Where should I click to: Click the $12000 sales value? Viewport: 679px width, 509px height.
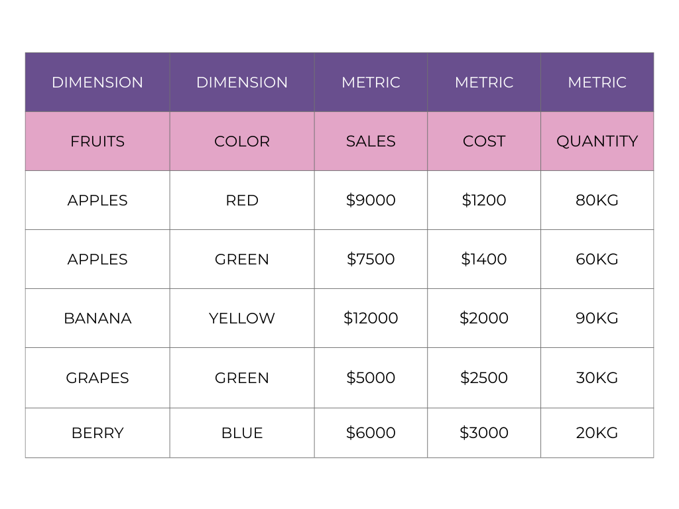click(371, 318)
